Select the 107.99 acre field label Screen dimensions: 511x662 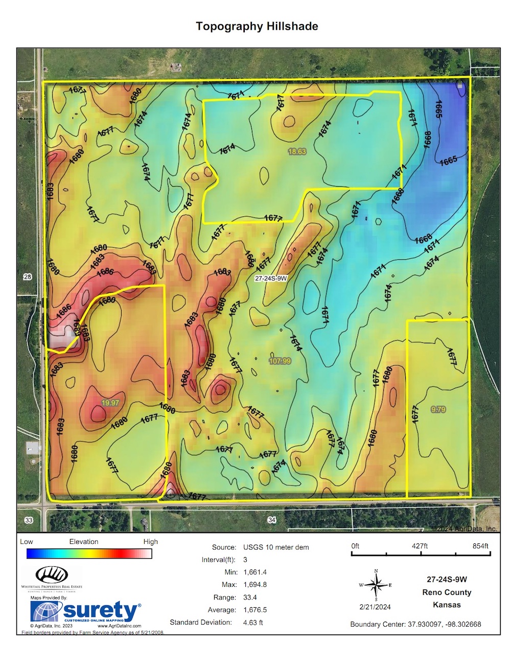click(280, 361)
